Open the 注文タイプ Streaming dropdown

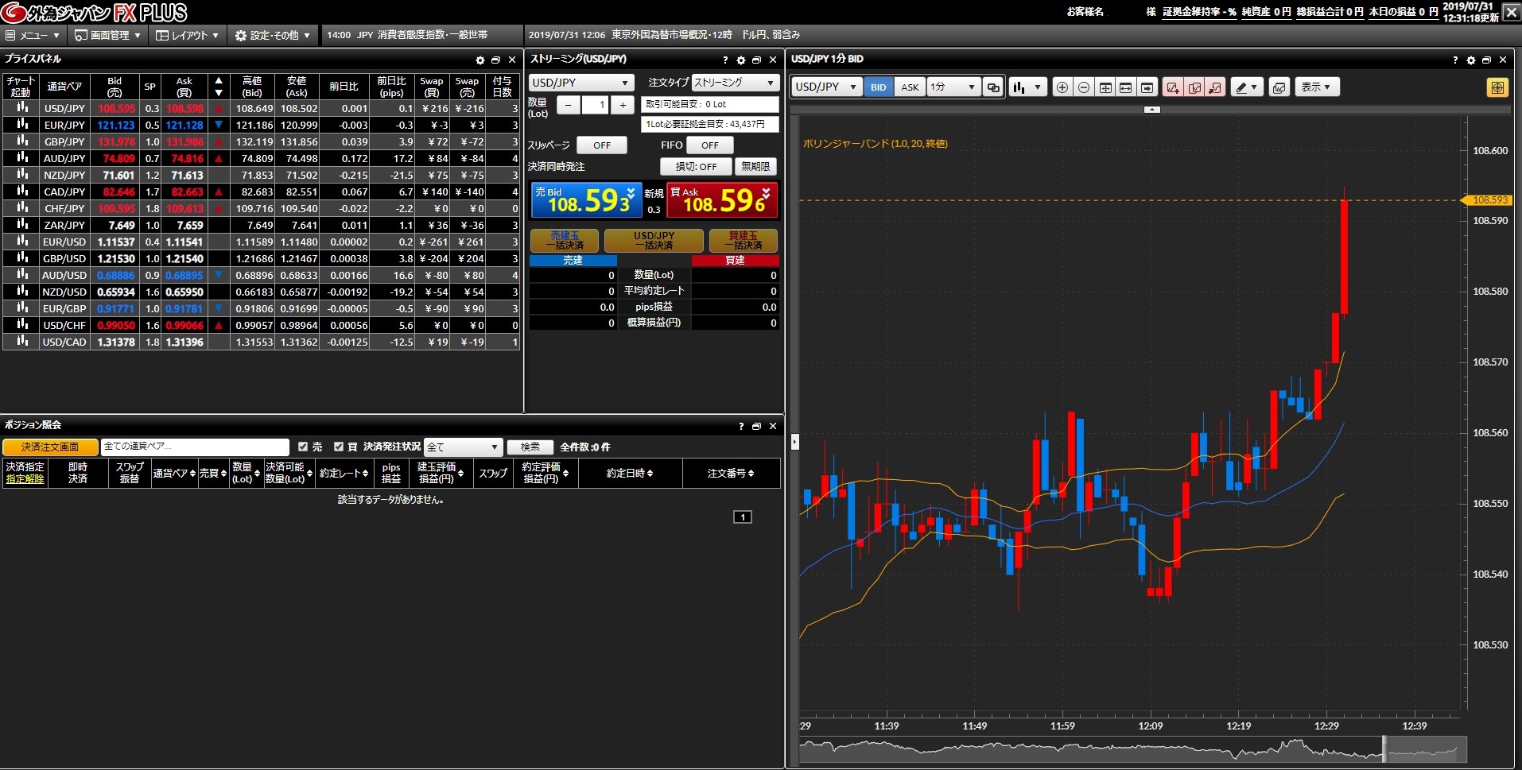click(x=735, y=83)
